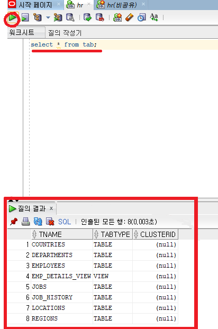Click the red pin icon in results
218x329 pixels.
pos(14,222)
